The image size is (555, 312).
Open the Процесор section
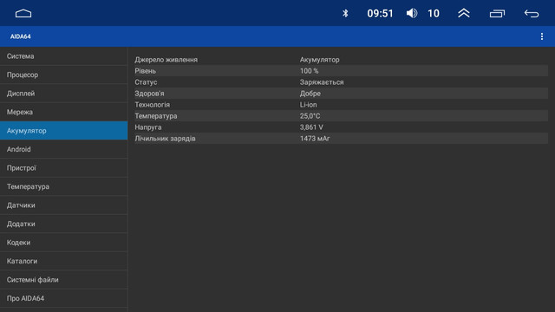point(63,75)
